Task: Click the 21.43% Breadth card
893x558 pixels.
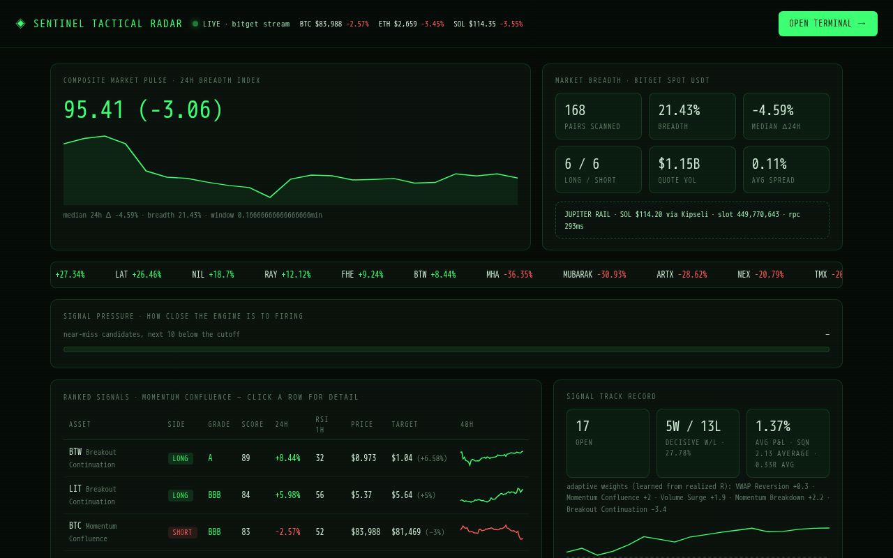Action: click(x=692, y=116)
